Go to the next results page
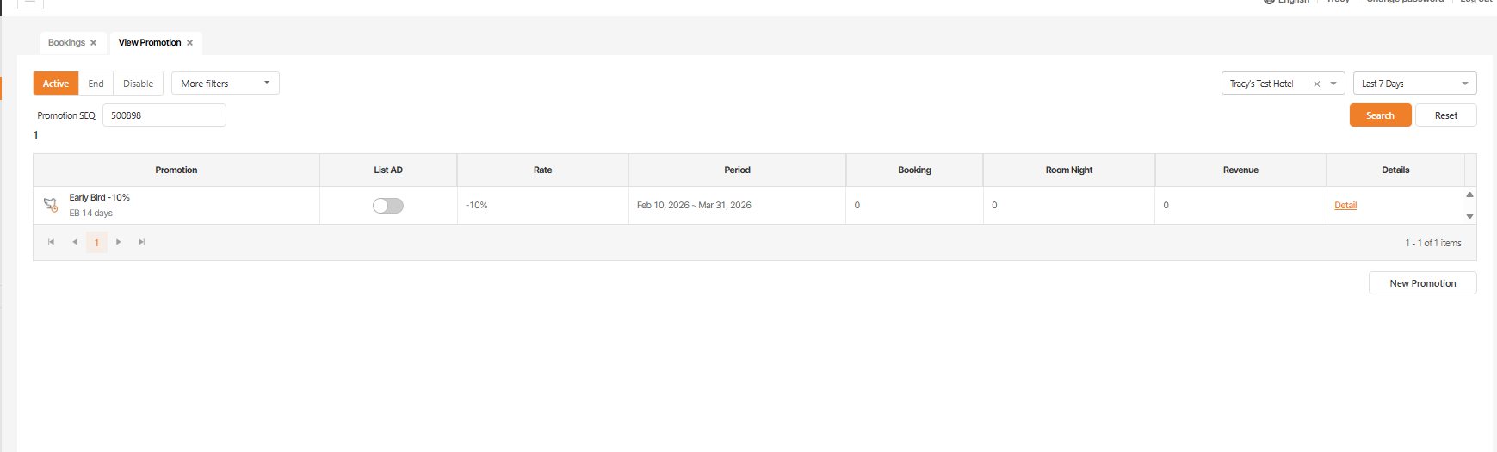This screenshot has height=452, width=1497. pyautogui.click(x=119, y=242)
